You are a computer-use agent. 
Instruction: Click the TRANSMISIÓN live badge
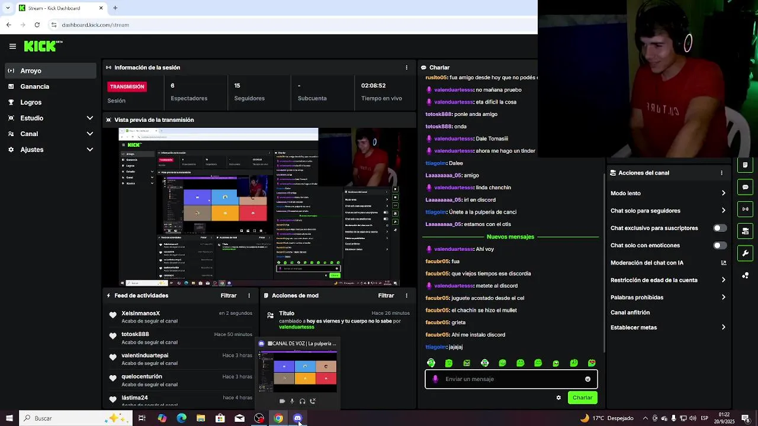tap(127, 86)
